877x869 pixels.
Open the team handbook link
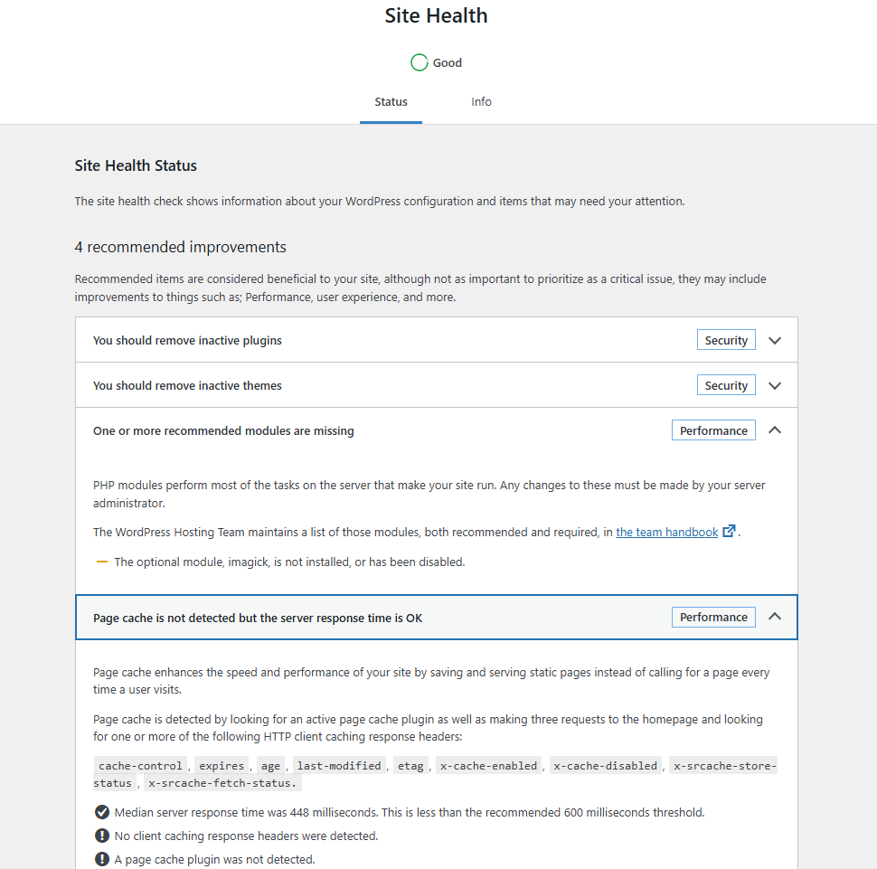[666, 533]
